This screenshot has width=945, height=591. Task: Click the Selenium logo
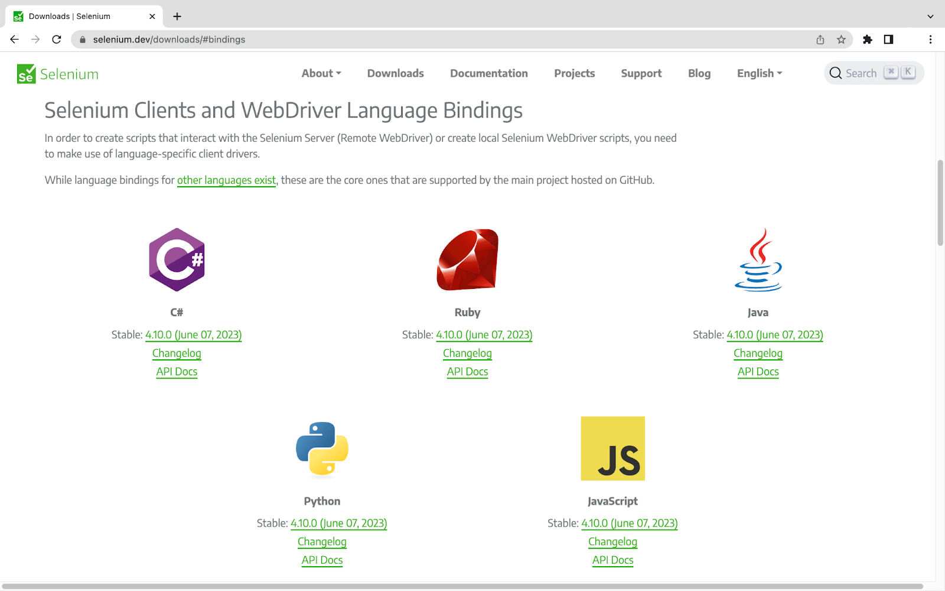[x=57, y=73]
